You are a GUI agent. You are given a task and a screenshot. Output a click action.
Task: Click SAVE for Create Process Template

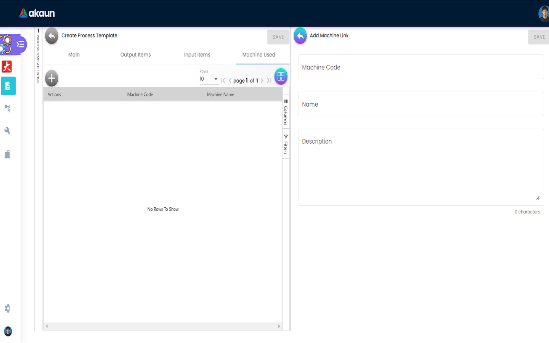click(x=278, y=37)
